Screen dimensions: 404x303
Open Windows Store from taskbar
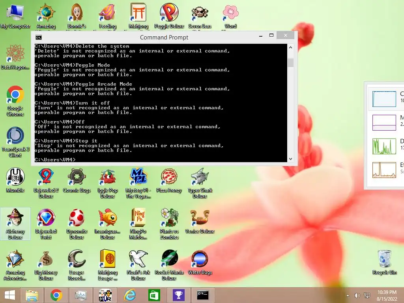tap(154, 295)
